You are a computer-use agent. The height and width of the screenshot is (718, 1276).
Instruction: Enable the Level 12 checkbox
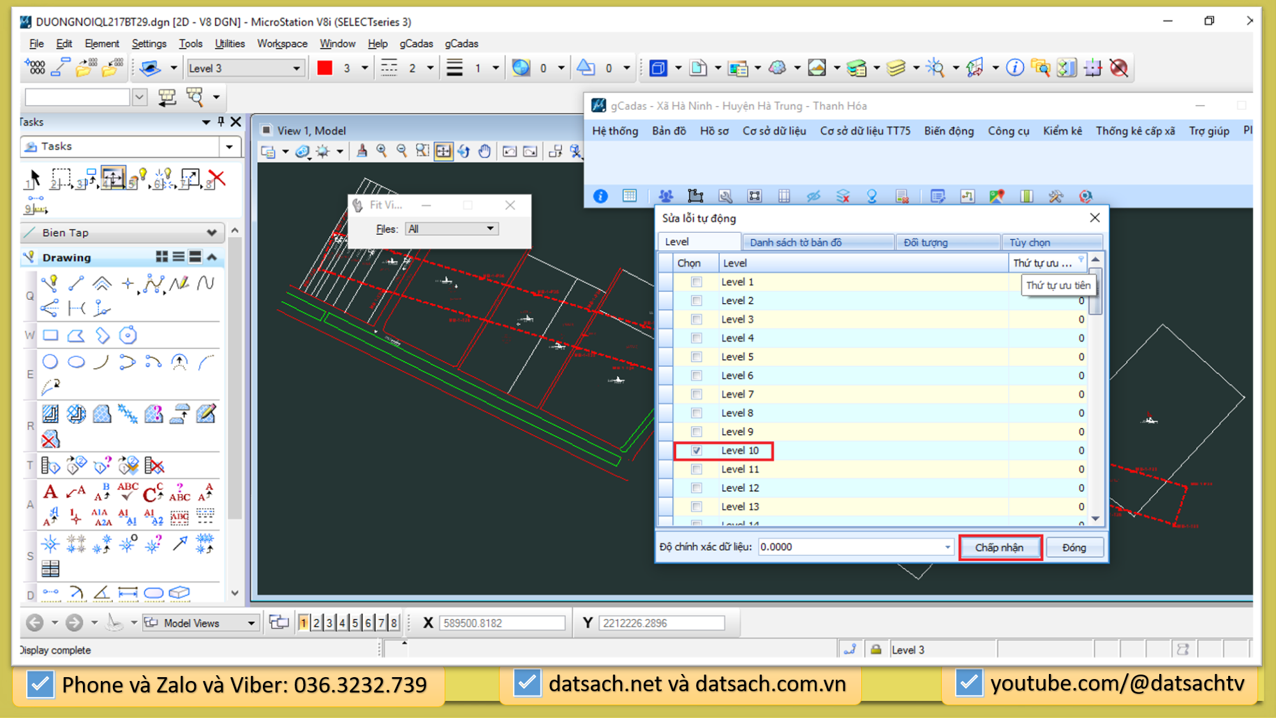pyautogui.click(x=697, y=488)
